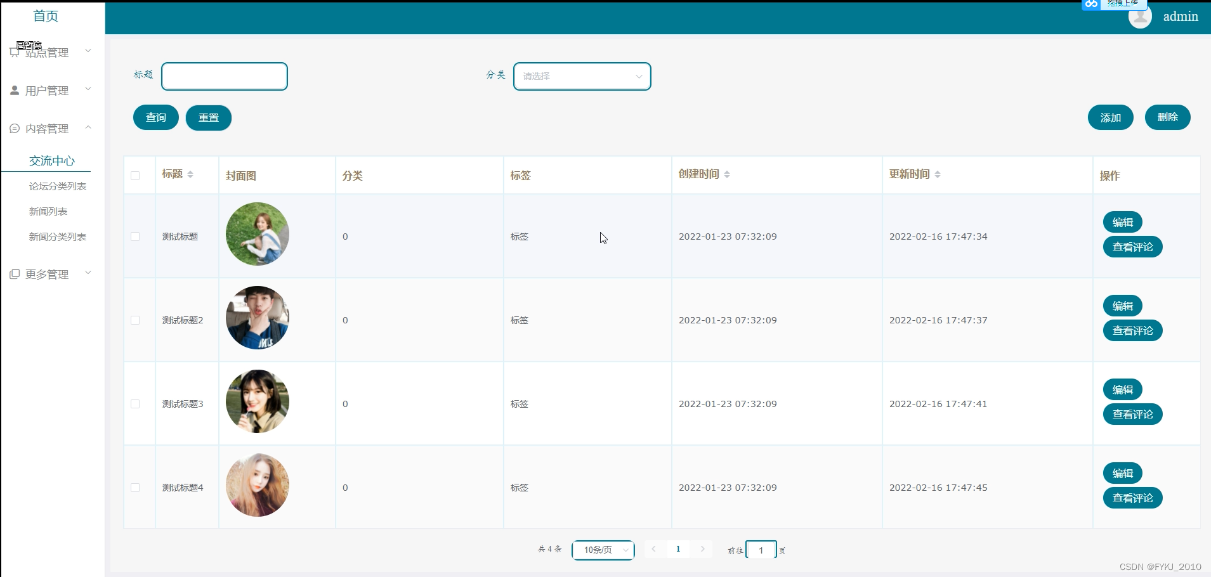
Task: Open the 分类 请选择 dropdown
Action: pyautogui.click(x=582, y=76)
